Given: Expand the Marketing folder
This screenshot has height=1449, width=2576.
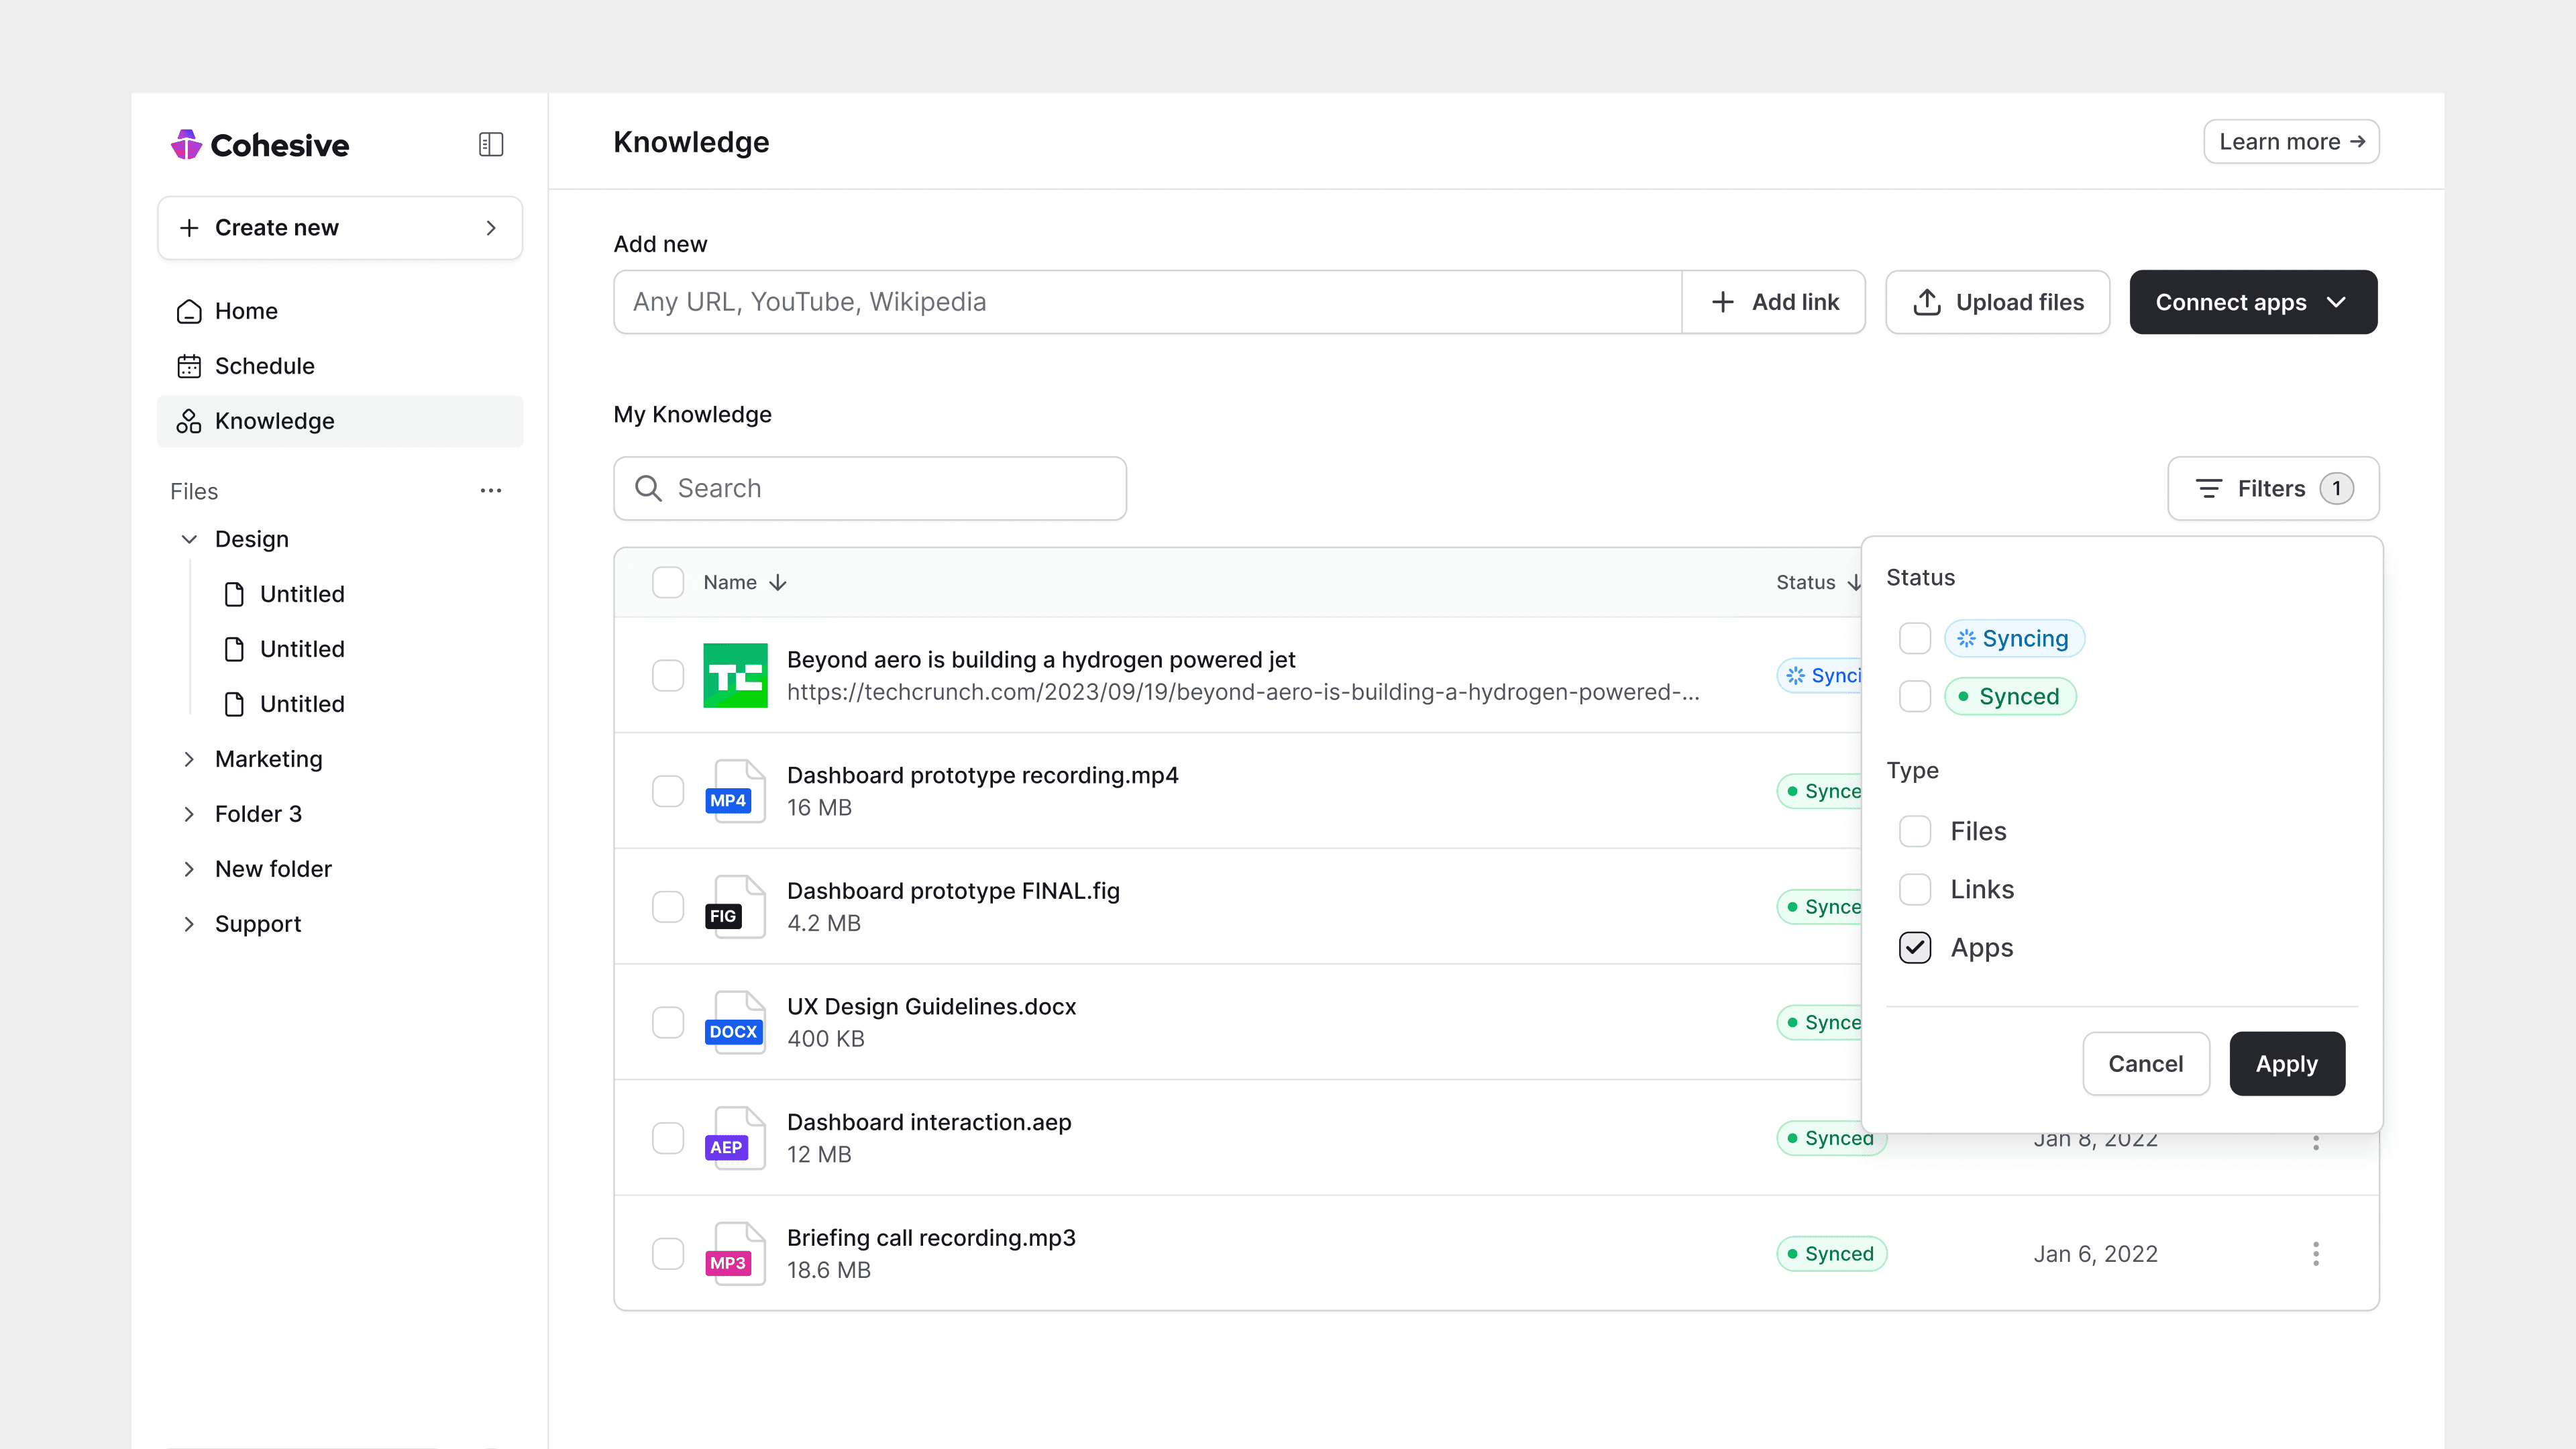Looking at the screenshot, I should (x=189, y=760).
